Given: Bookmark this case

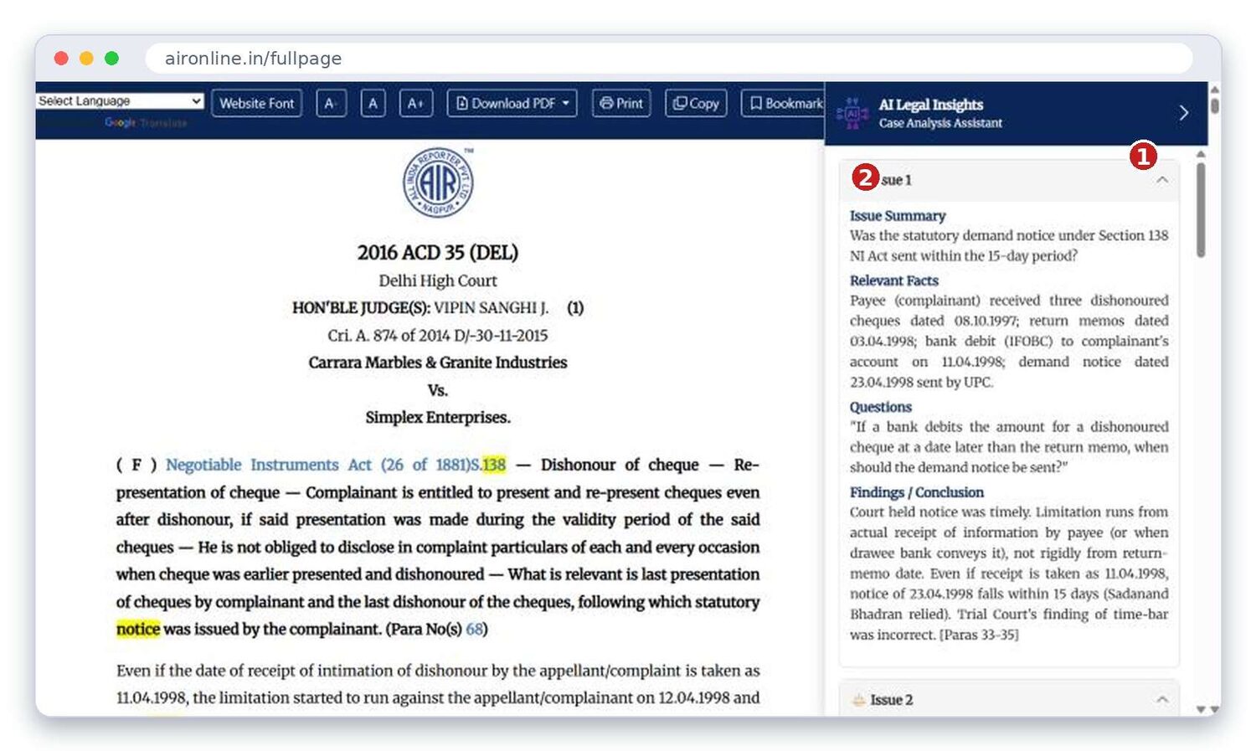Looking at the screenshot, I should coord(784,103).
